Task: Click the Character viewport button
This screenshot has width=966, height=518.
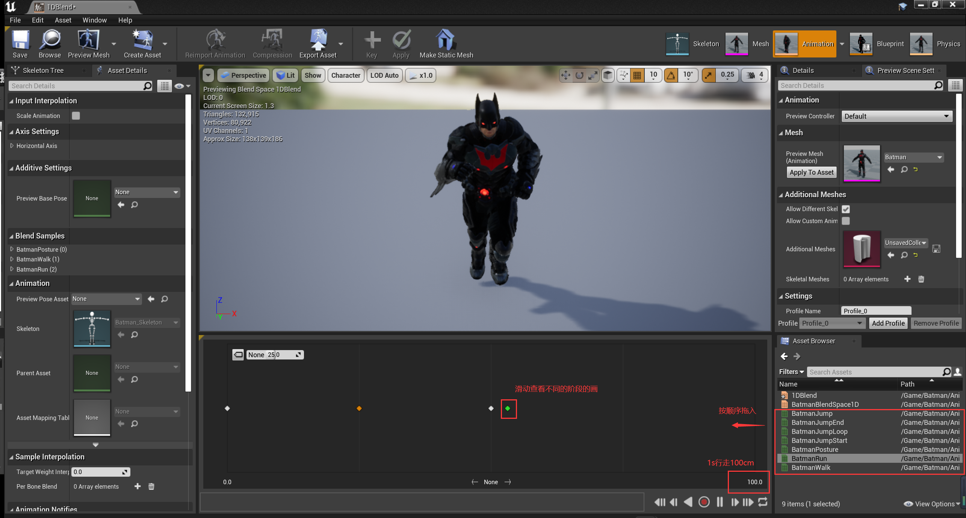Action: [346, 76]
